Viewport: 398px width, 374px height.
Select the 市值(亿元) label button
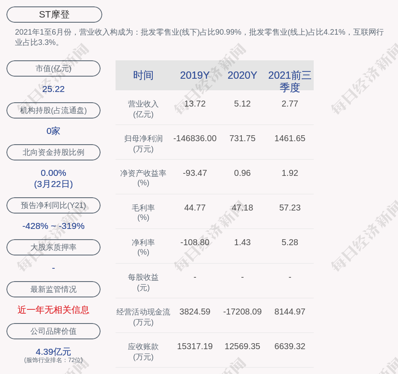pos(53,68)
